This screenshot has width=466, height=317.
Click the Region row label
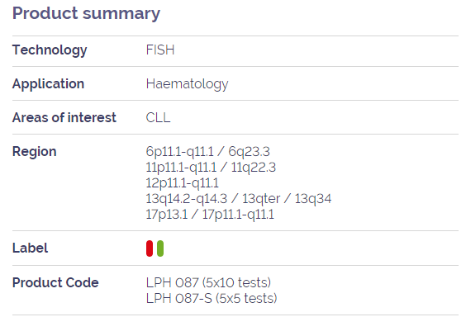(34, 152)
